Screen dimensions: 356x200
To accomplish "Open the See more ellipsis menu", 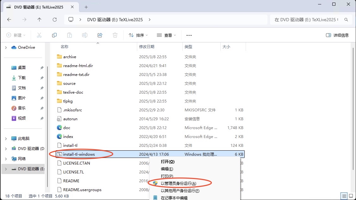I will (x=189, y=35).
